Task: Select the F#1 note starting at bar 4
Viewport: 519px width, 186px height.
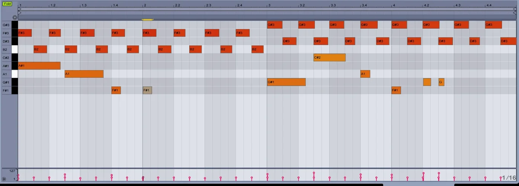Action: pyautogui.click(x=396, y=90)
